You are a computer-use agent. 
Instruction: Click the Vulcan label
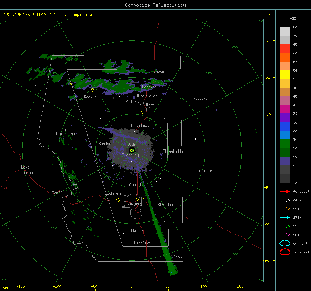[x=176, y=257]
